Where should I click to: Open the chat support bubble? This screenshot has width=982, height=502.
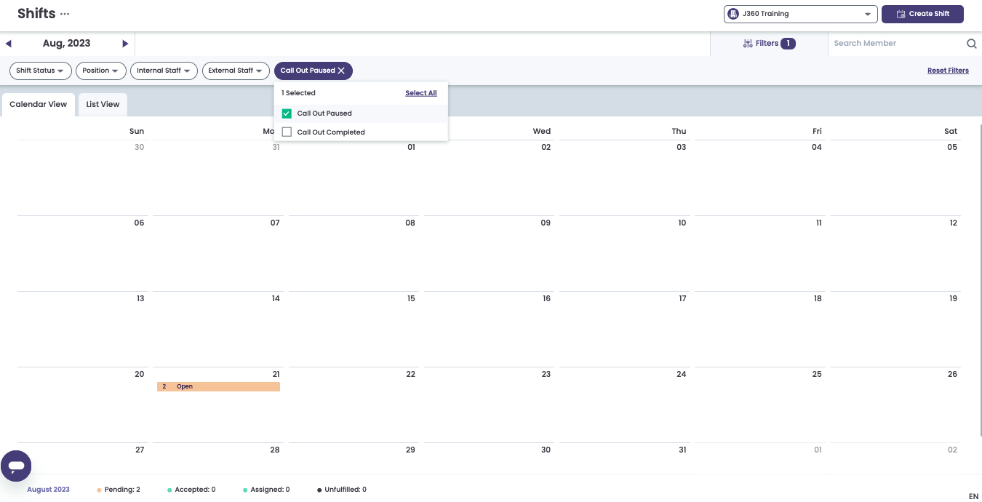[x=16, y=466]
